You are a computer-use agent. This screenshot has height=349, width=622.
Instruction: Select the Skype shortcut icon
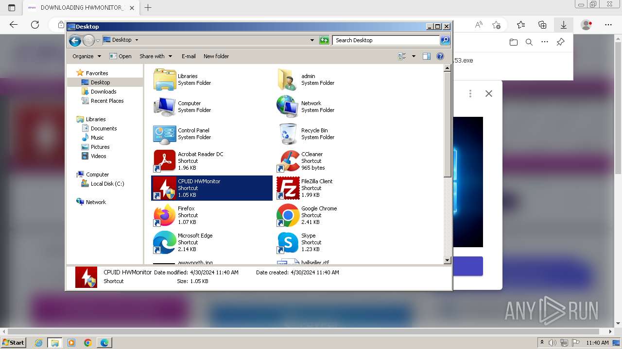click(288, 242)
